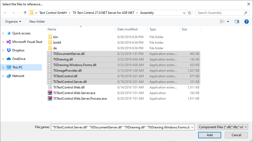Open File name dropdown arrow
253x142 pixels.
[x=192, y=127]
